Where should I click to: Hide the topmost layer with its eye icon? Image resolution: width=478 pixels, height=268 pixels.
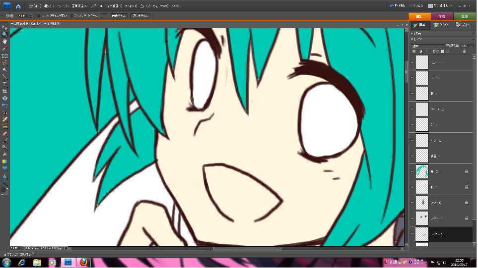pyautogui.click(x=412, y=62)
